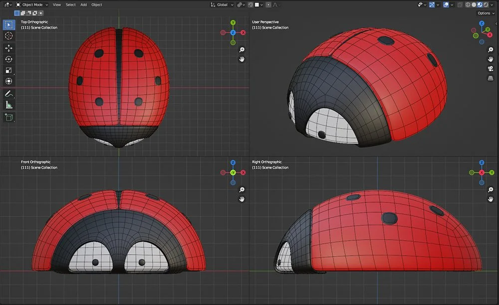The height and width of the screenshot is (305, 499).
Task: Toggle snapping with the magnet icon
Action: pyautogui.click(x=239, y=4)
